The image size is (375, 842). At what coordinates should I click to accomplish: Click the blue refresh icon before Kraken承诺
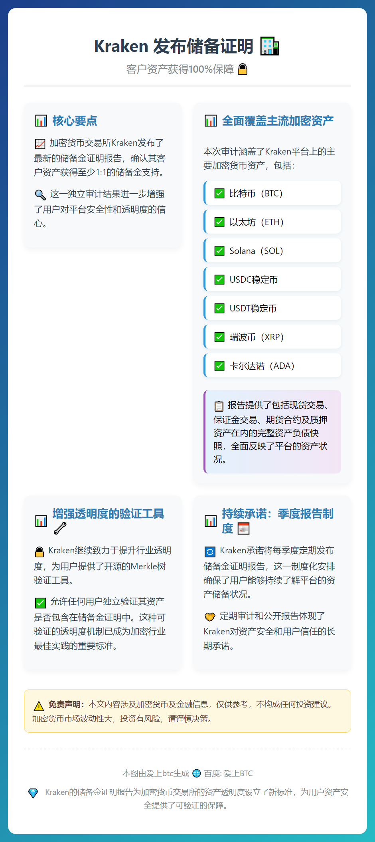(210, 552)
